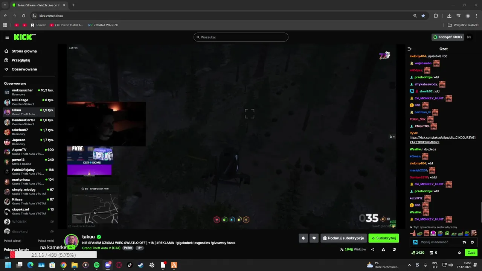The image size is (482, 271).
Task: Open Spotify from the Windows taskbar
Action: tap(97, 265)
